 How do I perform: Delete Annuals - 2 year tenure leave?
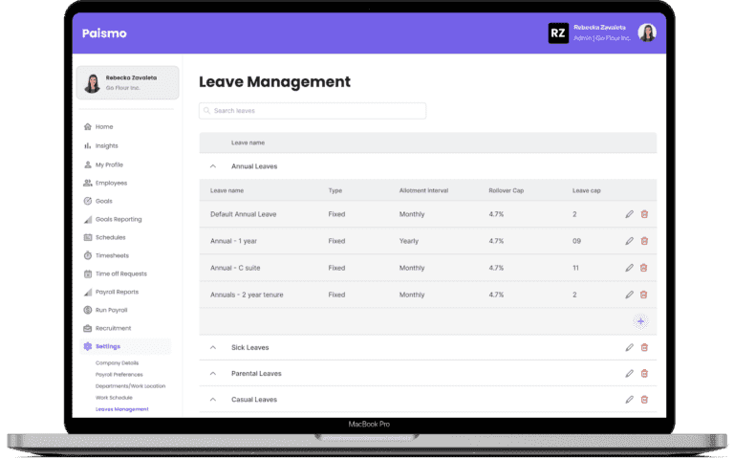(x=644, y=295)
